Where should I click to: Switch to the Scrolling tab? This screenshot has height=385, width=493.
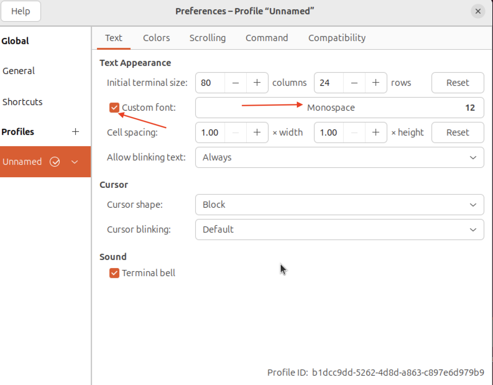207,38
